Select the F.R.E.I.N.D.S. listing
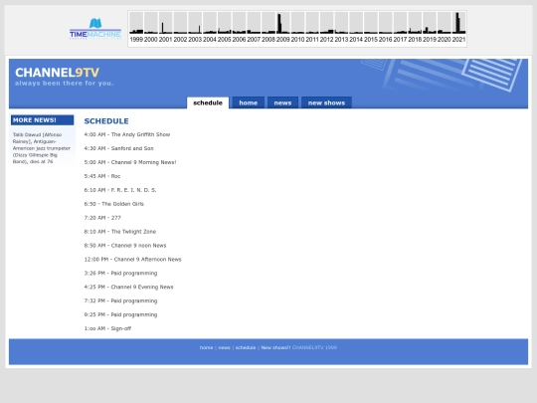This screenshot has width=537, height=403. pos(120,190)
